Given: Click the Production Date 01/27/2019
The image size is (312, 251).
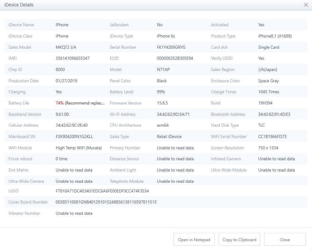Looking at the screenshot, I should click(x=66, y=81).
